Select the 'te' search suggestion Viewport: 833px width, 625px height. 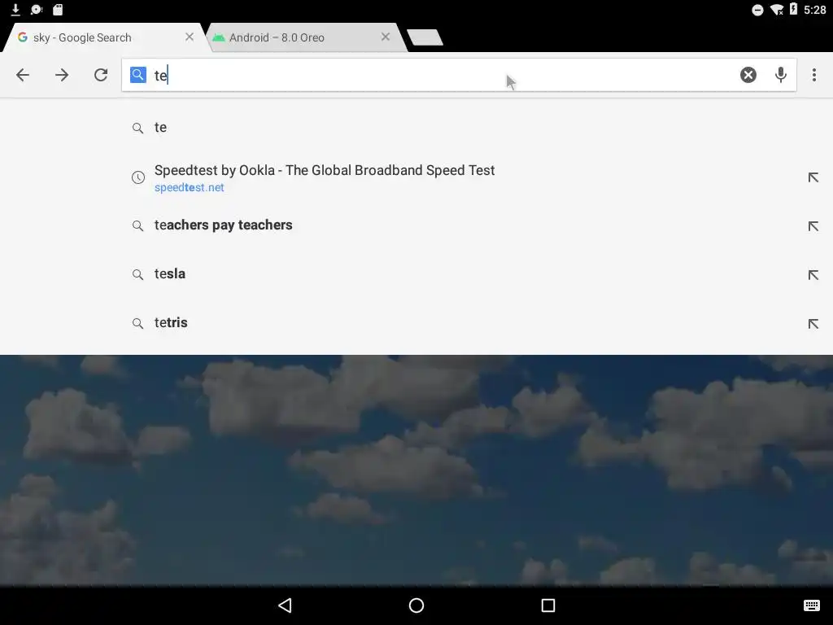[416, 128]
